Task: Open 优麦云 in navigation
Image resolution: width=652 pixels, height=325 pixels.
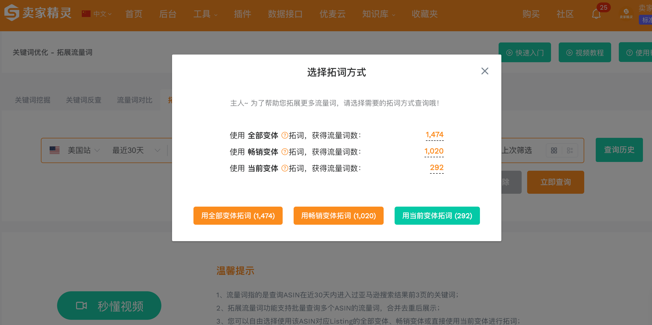Action: point(332,14)
